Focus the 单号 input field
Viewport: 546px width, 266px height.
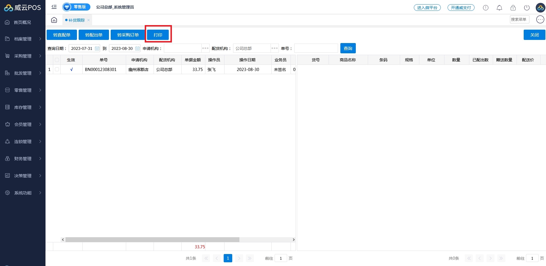point(316,48)
